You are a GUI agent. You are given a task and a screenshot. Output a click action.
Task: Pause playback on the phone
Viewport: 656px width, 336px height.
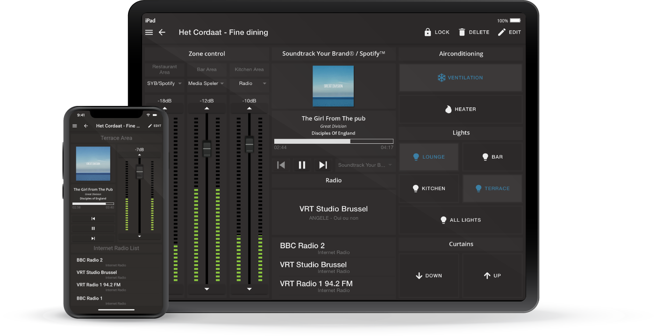tap(93, 228)
